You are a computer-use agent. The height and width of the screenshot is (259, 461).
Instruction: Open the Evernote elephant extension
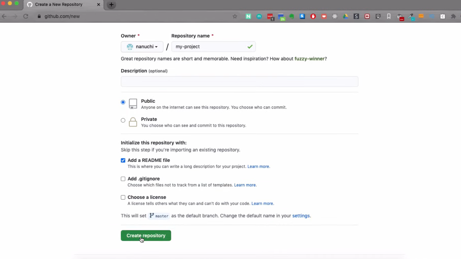click(x=292, y=16)
